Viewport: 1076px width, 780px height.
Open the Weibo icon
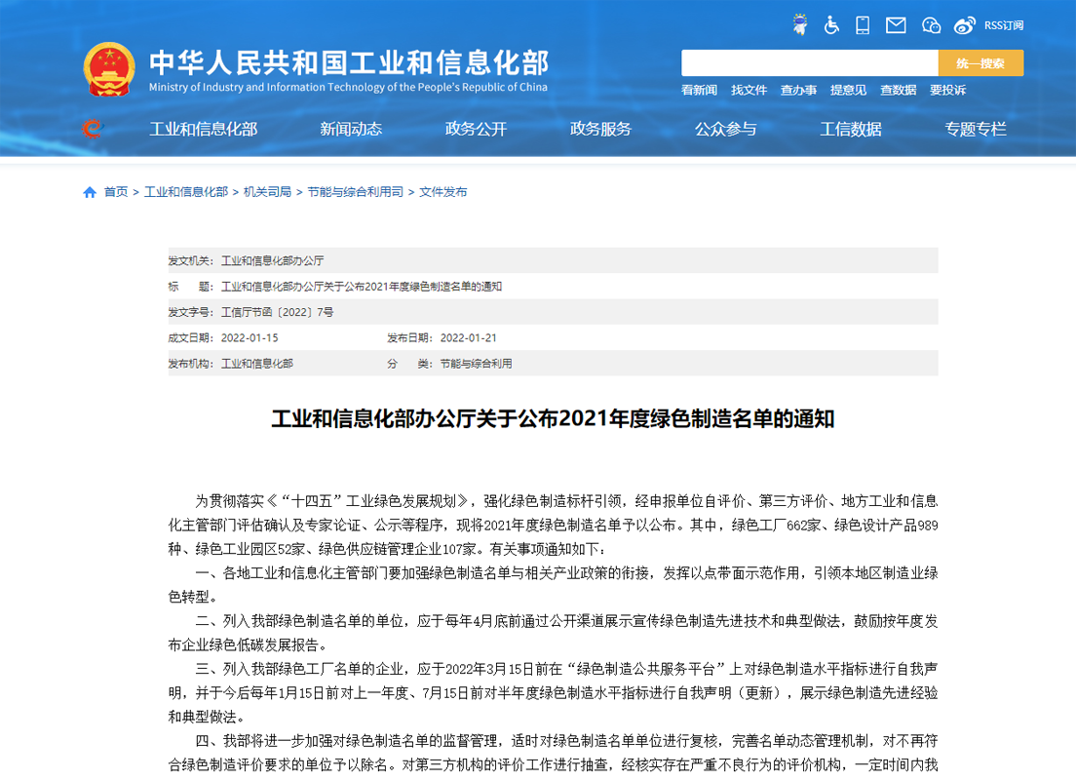pyautogui.click(x=964, y=25)
